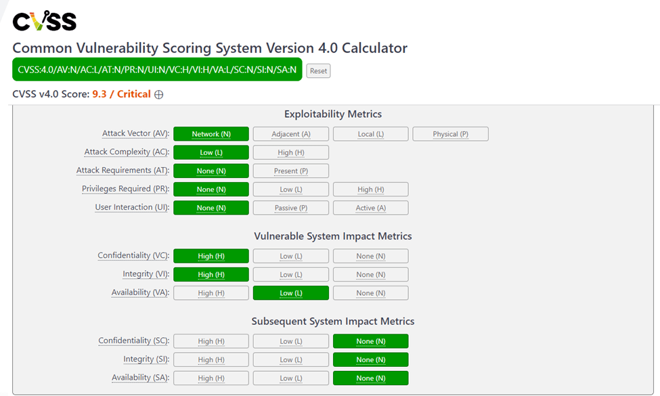Set Attack Vector to Adjacent (A)

point(291,134)
